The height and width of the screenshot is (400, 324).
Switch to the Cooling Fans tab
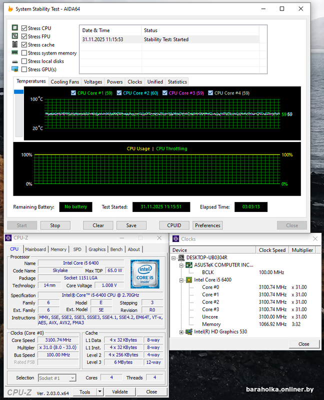tap(65, 82)
